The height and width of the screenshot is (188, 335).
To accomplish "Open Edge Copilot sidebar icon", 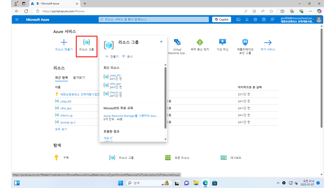I will pyautogui.click(x=319, y=11).
